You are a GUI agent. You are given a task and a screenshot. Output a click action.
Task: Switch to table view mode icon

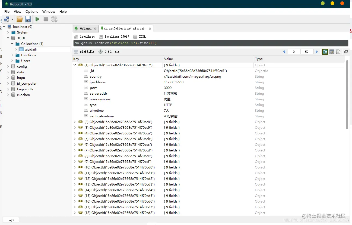click(331, 52)
